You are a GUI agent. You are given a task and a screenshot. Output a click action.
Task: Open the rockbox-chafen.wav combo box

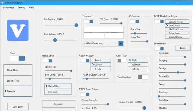click(x=103, y=43)
